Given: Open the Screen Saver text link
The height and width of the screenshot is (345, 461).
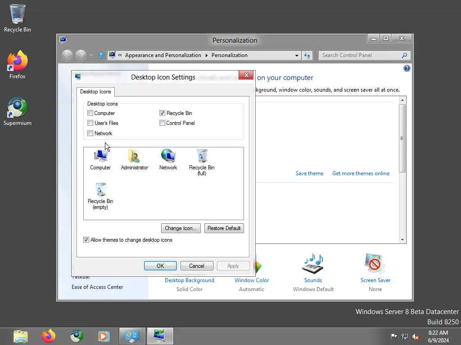Looking at the screenshot, I should 375,280.
